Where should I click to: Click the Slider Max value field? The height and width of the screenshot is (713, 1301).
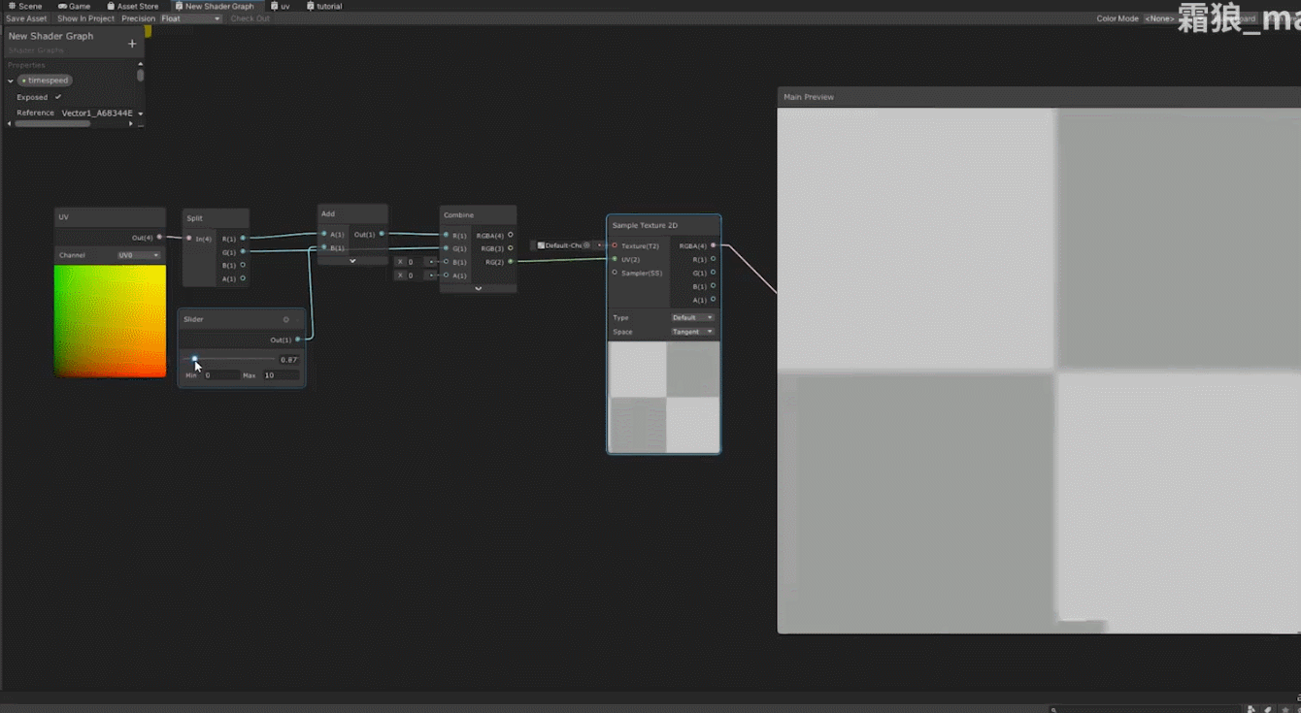click(x=282, y=375)
